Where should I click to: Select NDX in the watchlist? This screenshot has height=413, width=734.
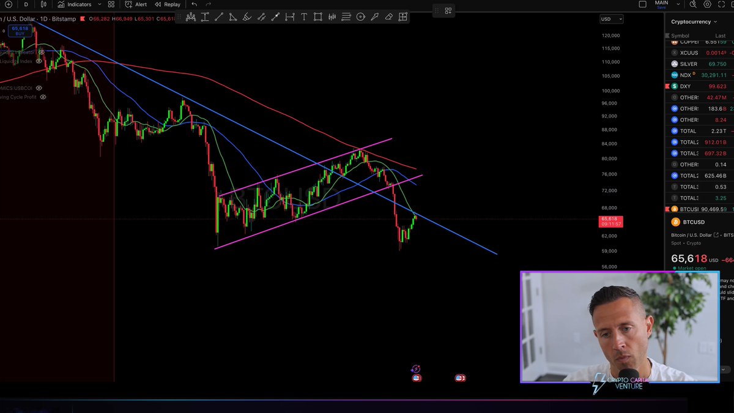point(699,75)
